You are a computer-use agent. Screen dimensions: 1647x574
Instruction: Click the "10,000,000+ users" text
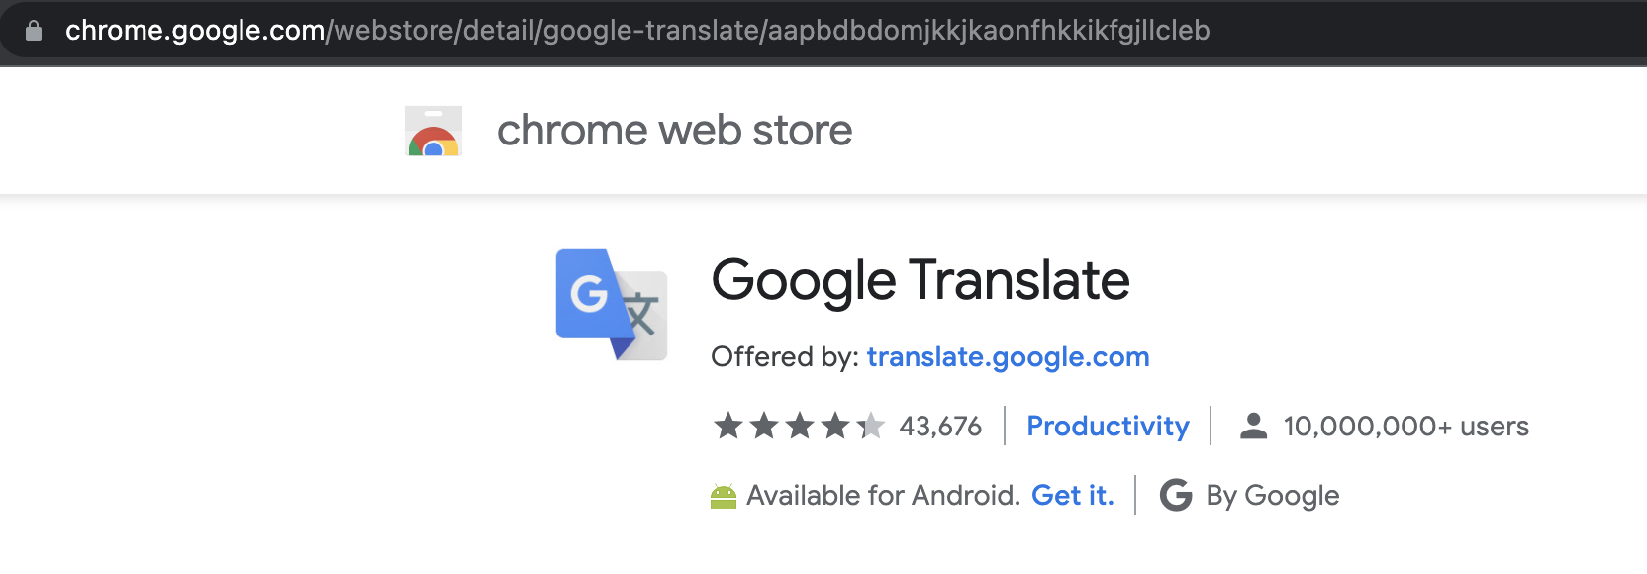pos(1405,427)
